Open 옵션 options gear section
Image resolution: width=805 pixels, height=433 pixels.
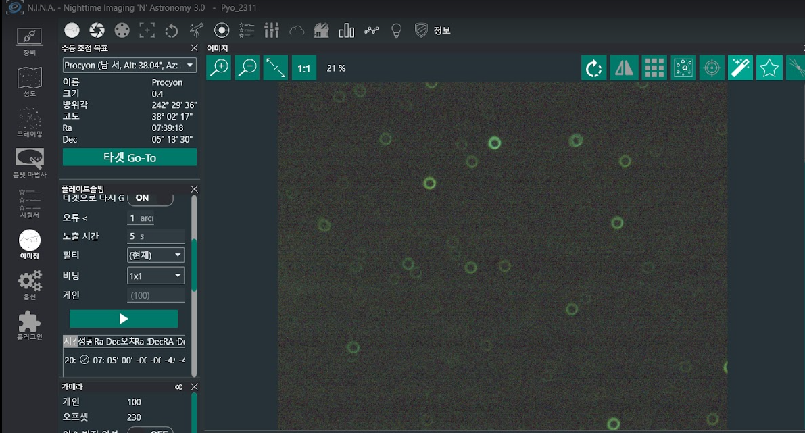[x=30, y=285]
